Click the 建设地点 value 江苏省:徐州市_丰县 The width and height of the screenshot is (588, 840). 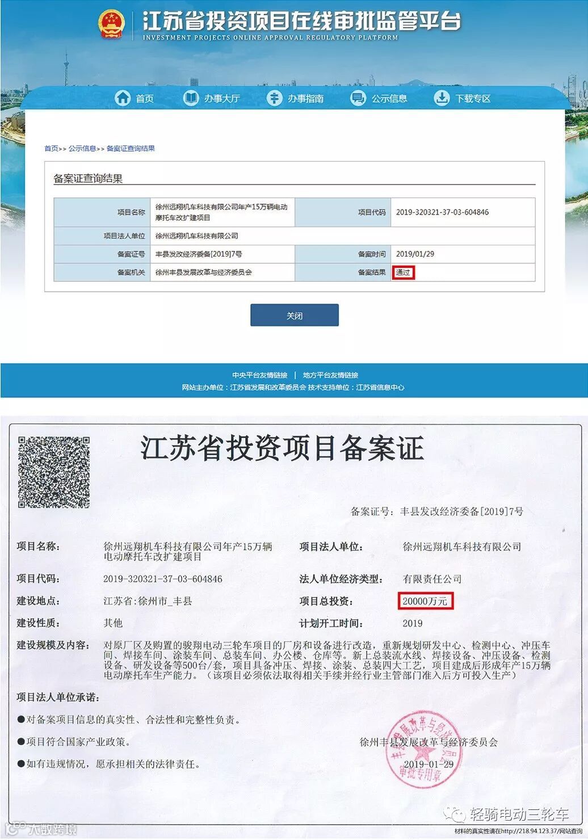click(148, 601)
